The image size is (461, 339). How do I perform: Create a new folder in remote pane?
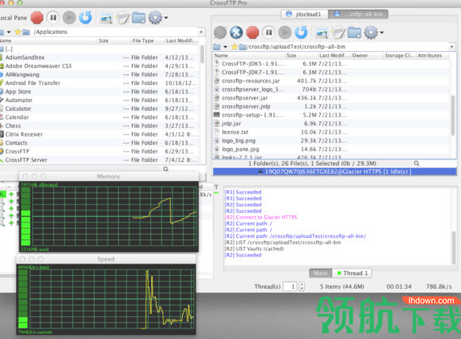coord(354,32)
